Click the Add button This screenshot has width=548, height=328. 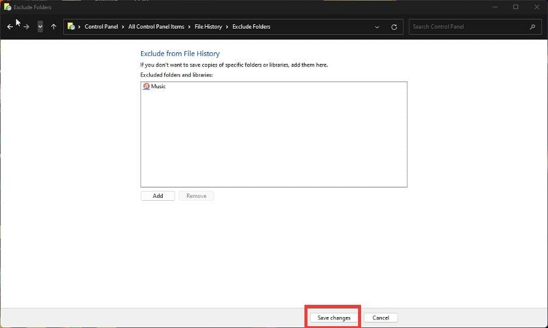pos(158,195)
